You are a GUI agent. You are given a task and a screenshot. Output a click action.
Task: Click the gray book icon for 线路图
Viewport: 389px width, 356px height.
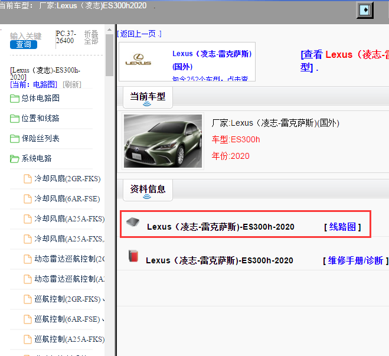click(x=133, y=222)
